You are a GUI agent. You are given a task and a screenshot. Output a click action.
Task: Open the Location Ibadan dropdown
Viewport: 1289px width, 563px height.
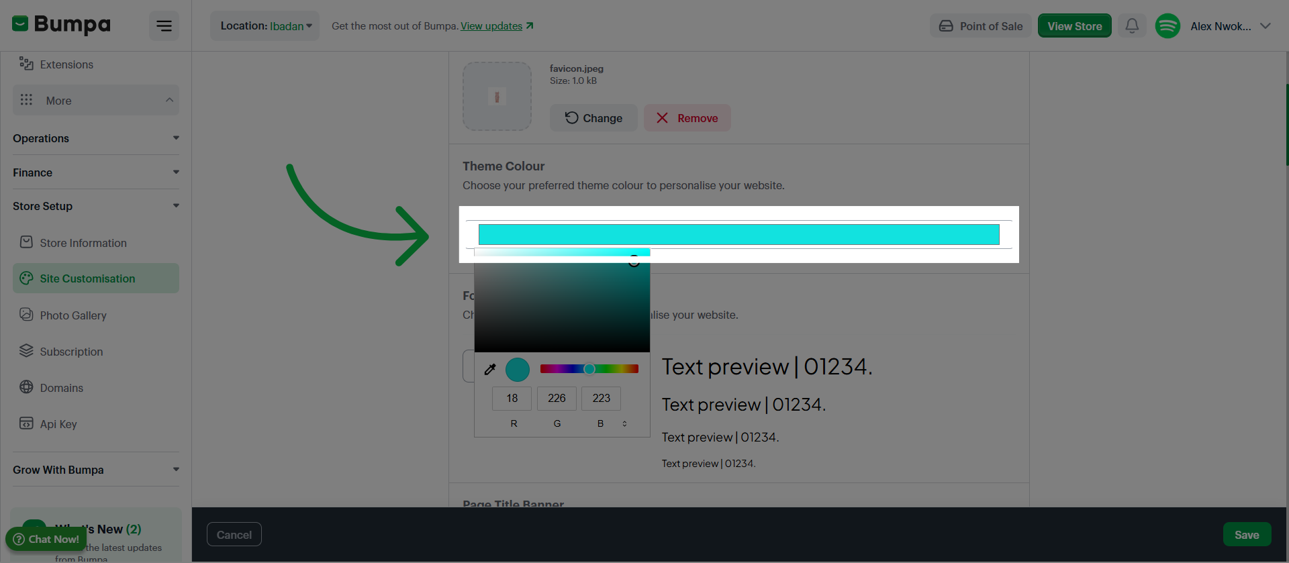tap(265, 26)
